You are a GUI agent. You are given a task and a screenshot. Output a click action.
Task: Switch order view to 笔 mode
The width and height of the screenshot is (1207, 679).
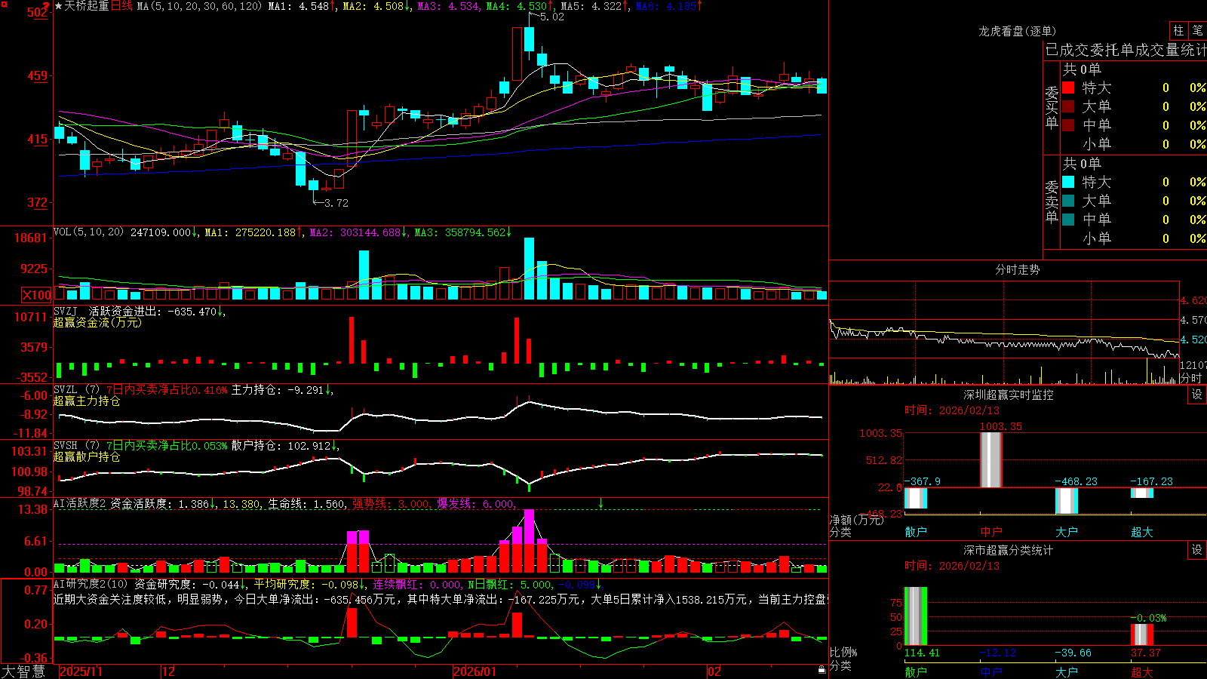(x=1197, y=30)
